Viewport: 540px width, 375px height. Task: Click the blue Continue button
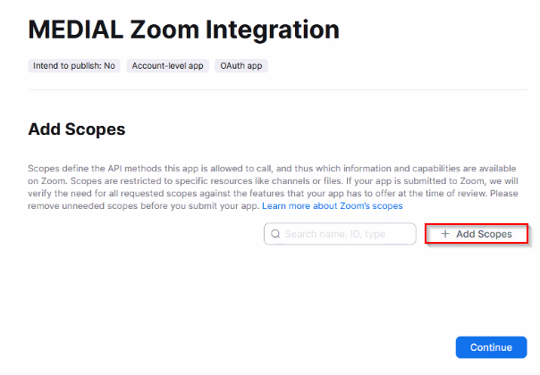click(x=491, y=347)
